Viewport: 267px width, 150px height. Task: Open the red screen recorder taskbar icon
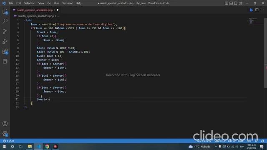55,146
